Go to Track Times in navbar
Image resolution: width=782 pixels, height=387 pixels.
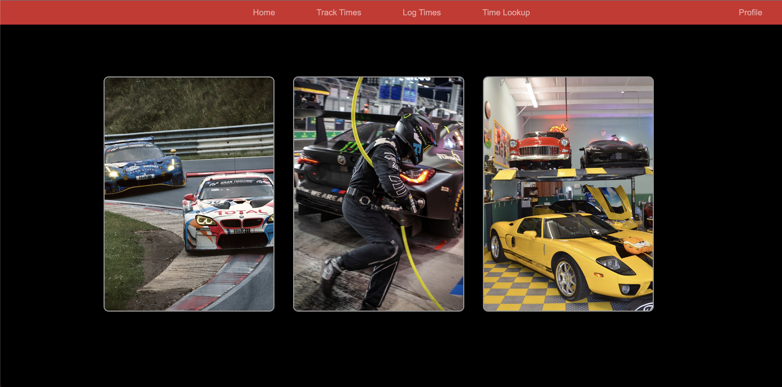click(339, 12)
